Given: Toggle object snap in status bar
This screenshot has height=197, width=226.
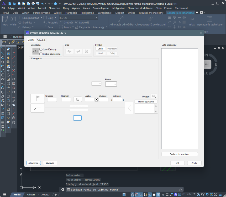Looking at the screenshot, I should point(137,195).
